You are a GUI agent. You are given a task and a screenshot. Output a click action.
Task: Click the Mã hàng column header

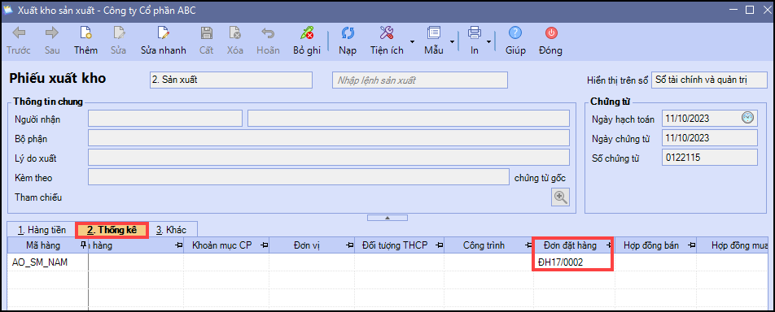pos(48,245)
